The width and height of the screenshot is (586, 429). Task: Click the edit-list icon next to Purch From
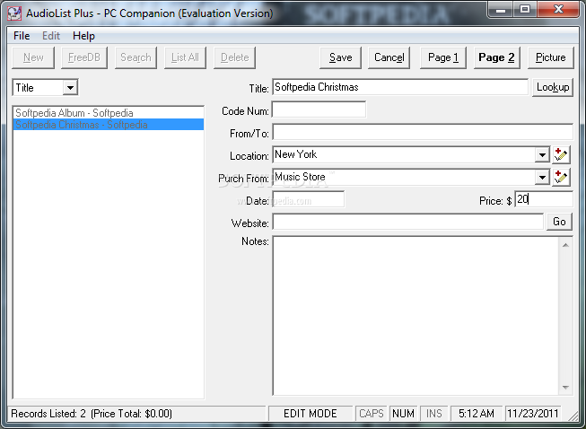click(561, 177)
